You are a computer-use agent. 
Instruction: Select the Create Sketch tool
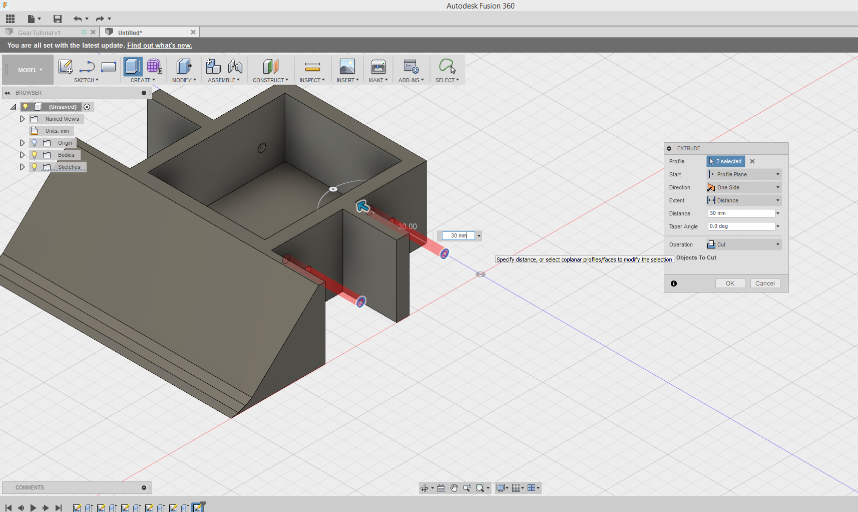(65, 66)
